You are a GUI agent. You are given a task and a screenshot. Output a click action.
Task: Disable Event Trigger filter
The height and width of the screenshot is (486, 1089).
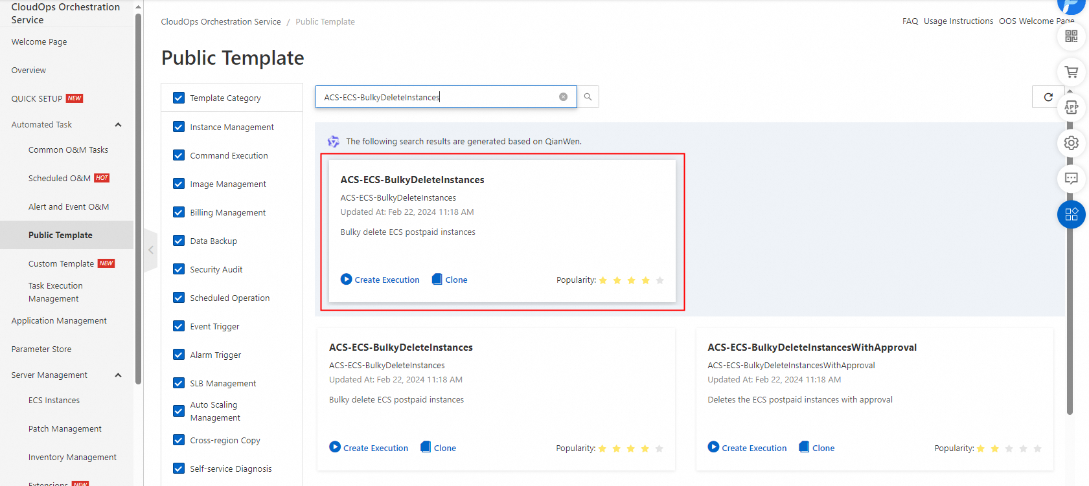(x=179, y=326)
